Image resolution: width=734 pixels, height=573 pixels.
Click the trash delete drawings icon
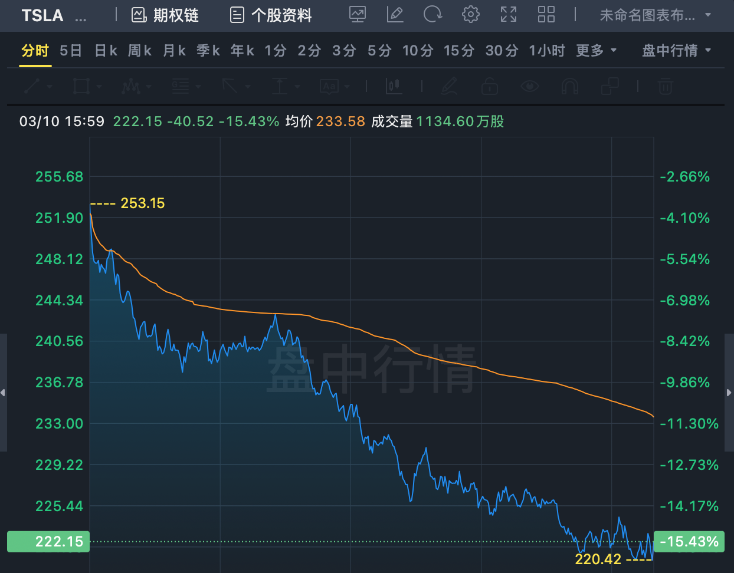(665, 87)
